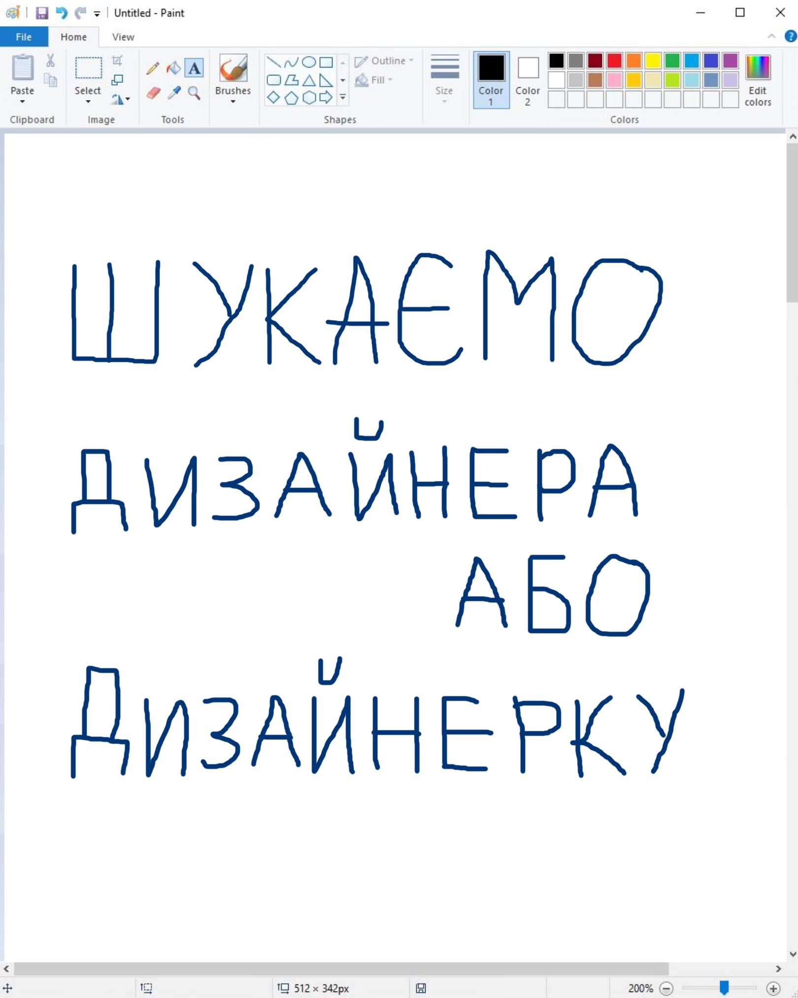
Task: Select the Triangle shape
Action: [309, 80]
